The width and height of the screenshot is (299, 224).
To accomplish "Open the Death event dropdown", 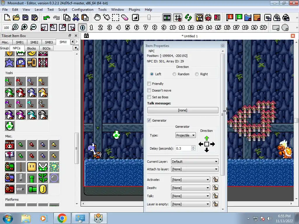I will 190,188.
